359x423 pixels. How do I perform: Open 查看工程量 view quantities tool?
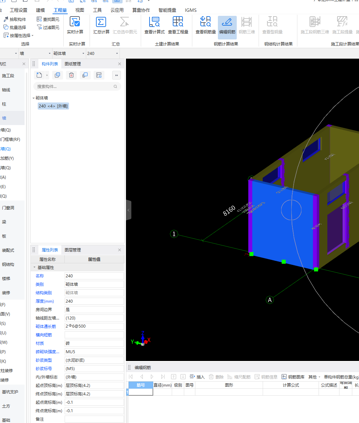pyautogui.click(x=178, y=25)
